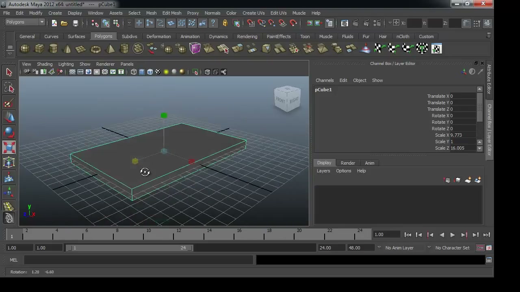
Task: Play the animation forwards
Action: coord(453,235)
